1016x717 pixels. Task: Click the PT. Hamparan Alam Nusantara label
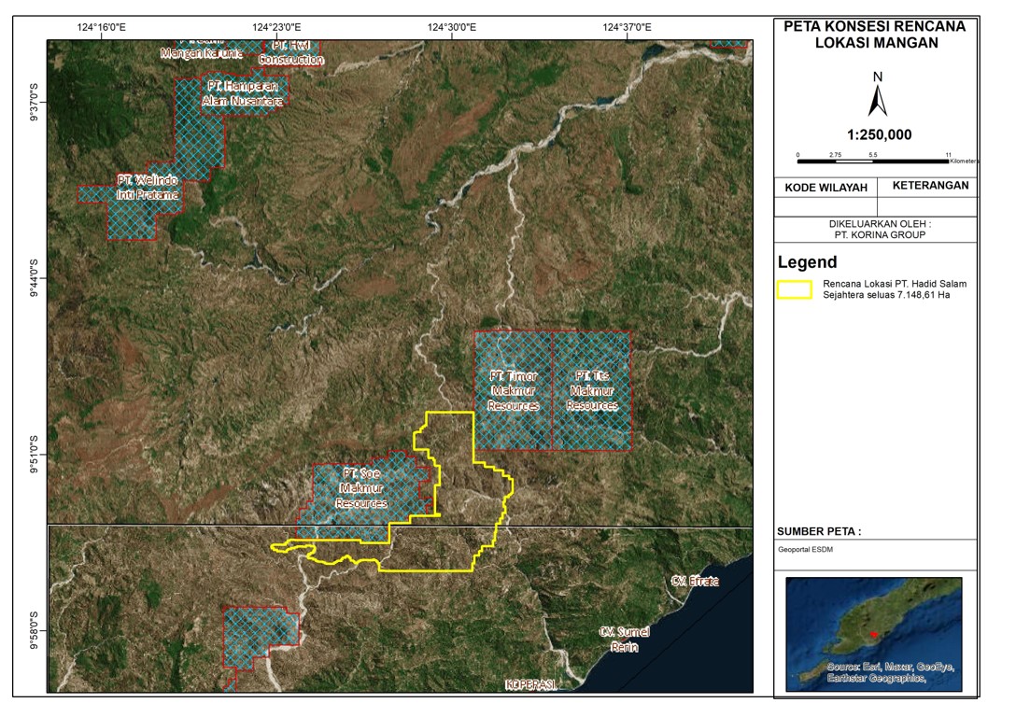pyautogui.click(x=230, y=93)
